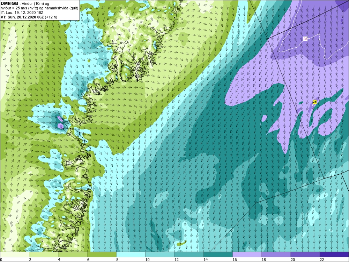Click the 'VT: Sun. 20.12.2020 06Z' line

tap(22, 17)
